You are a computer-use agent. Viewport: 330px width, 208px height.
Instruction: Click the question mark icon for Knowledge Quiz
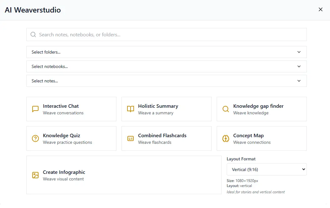pos(35,138)
